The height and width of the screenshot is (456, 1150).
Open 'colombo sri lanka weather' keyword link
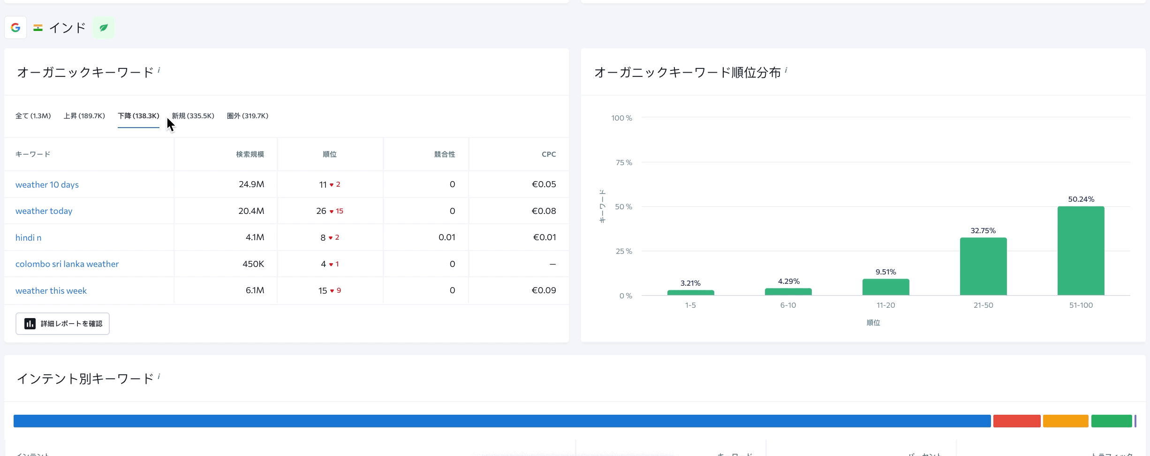67,264
